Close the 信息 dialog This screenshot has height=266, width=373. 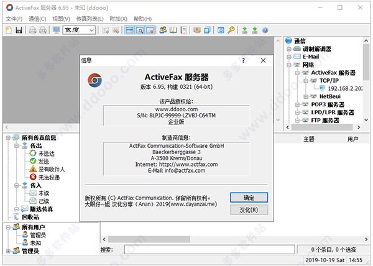263,60
